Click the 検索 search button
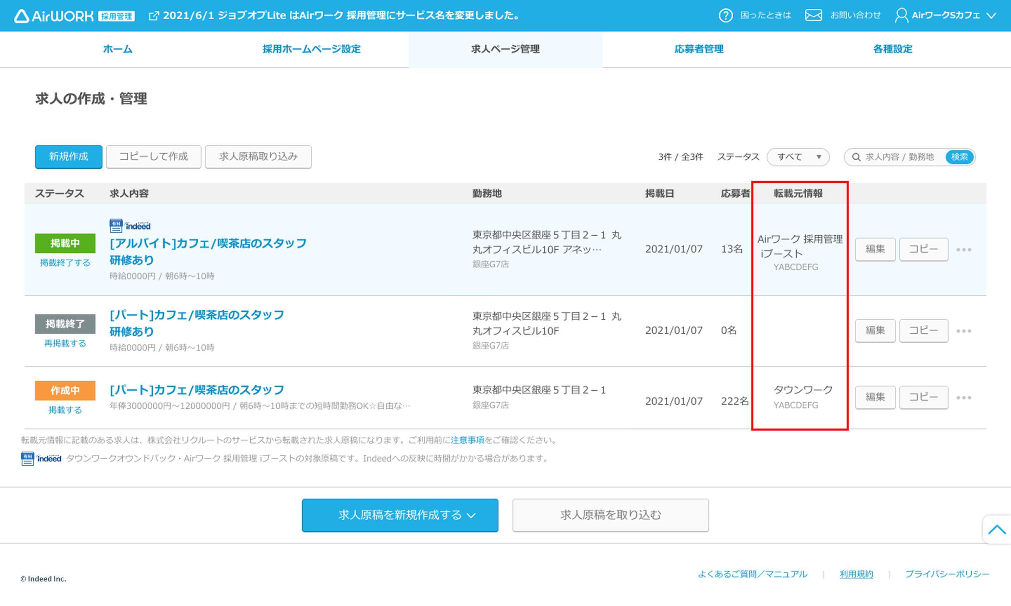 [x=959, y=157]
